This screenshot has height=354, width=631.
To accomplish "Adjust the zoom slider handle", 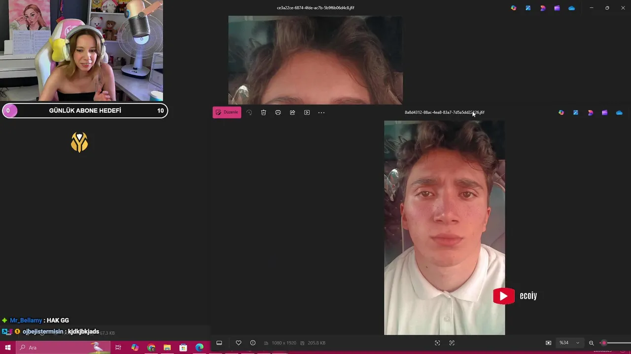I will [x=604, y=343].
